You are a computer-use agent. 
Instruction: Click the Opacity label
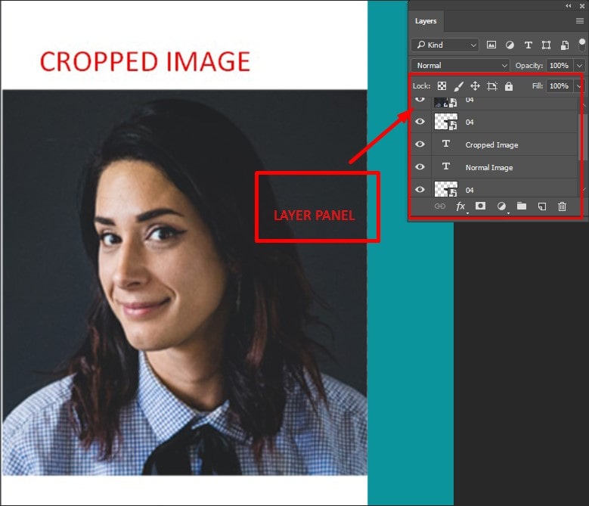pyautogui.click(x=529, y=65)
